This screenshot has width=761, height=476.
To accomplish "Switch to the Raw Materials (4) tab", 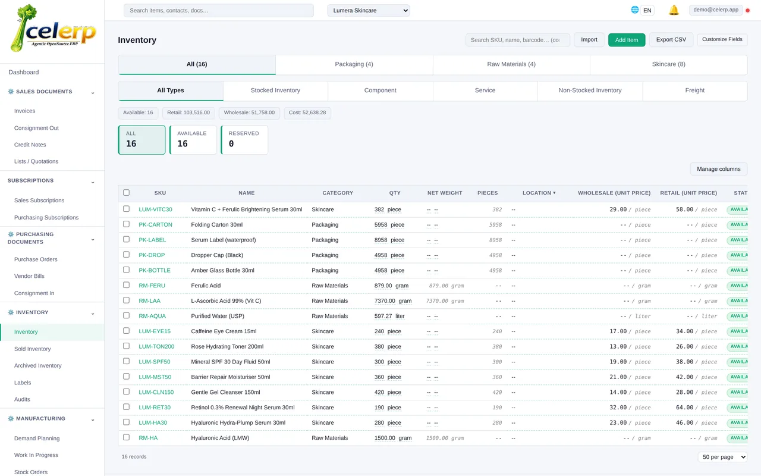I will (x=511, y=64).
